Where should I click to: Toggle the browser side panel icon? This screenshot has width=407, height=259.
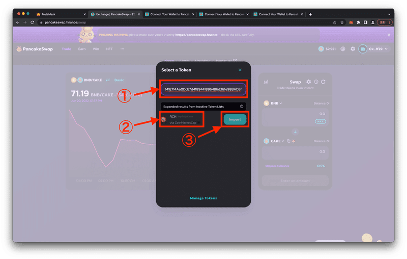(x=365, y=22)
